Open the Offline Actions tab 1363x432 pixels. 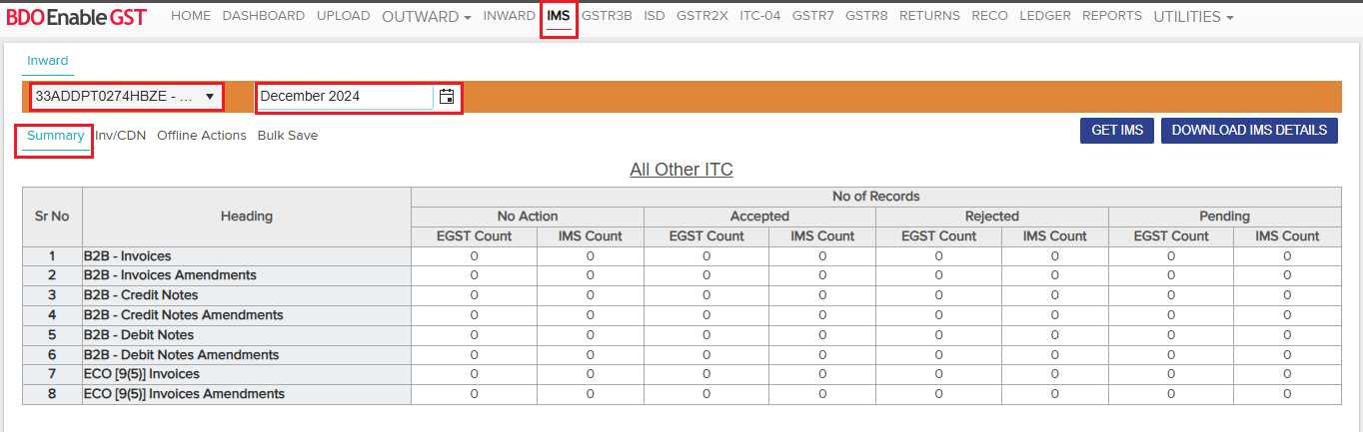201,136
